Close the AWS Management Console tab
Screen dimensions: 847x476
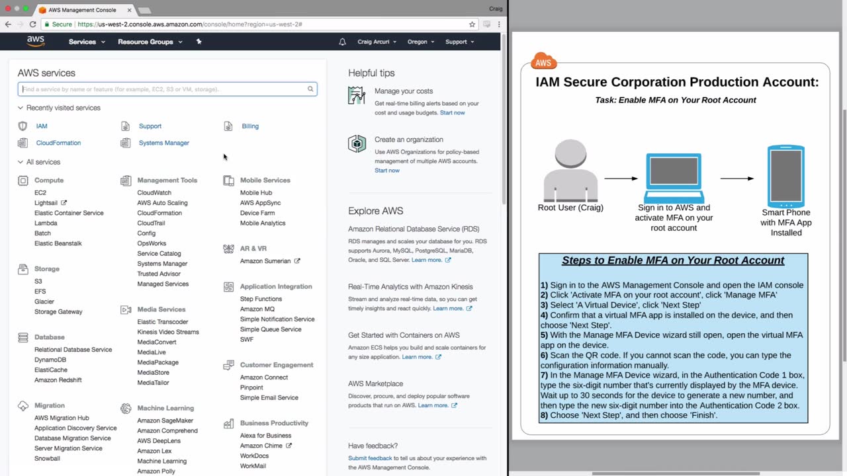[129, 10]
